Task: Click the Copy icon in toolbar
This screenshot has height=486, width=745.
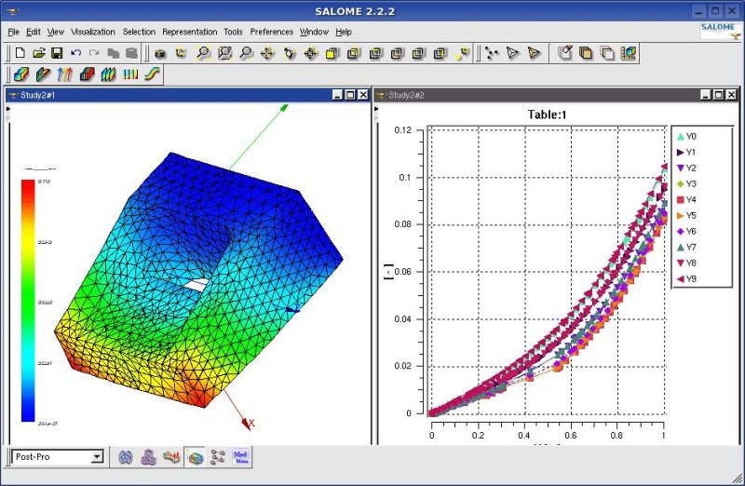Action: [x=113, y=53]
